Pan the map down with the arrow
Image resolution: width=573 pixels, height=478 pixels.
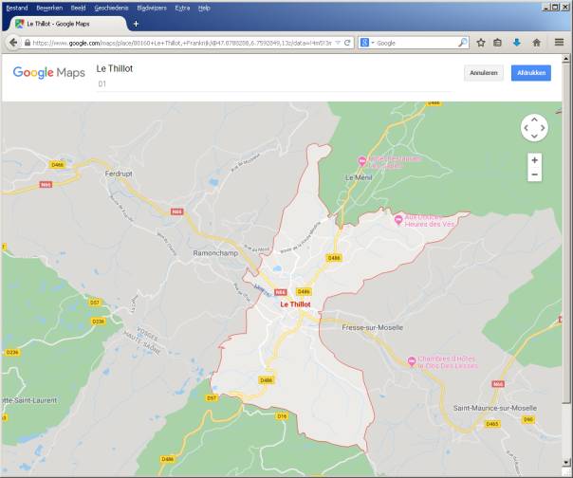[534, 137]
